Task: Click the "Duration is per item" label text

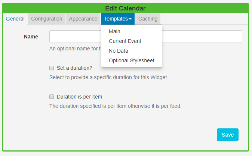Action: (79, 97)
